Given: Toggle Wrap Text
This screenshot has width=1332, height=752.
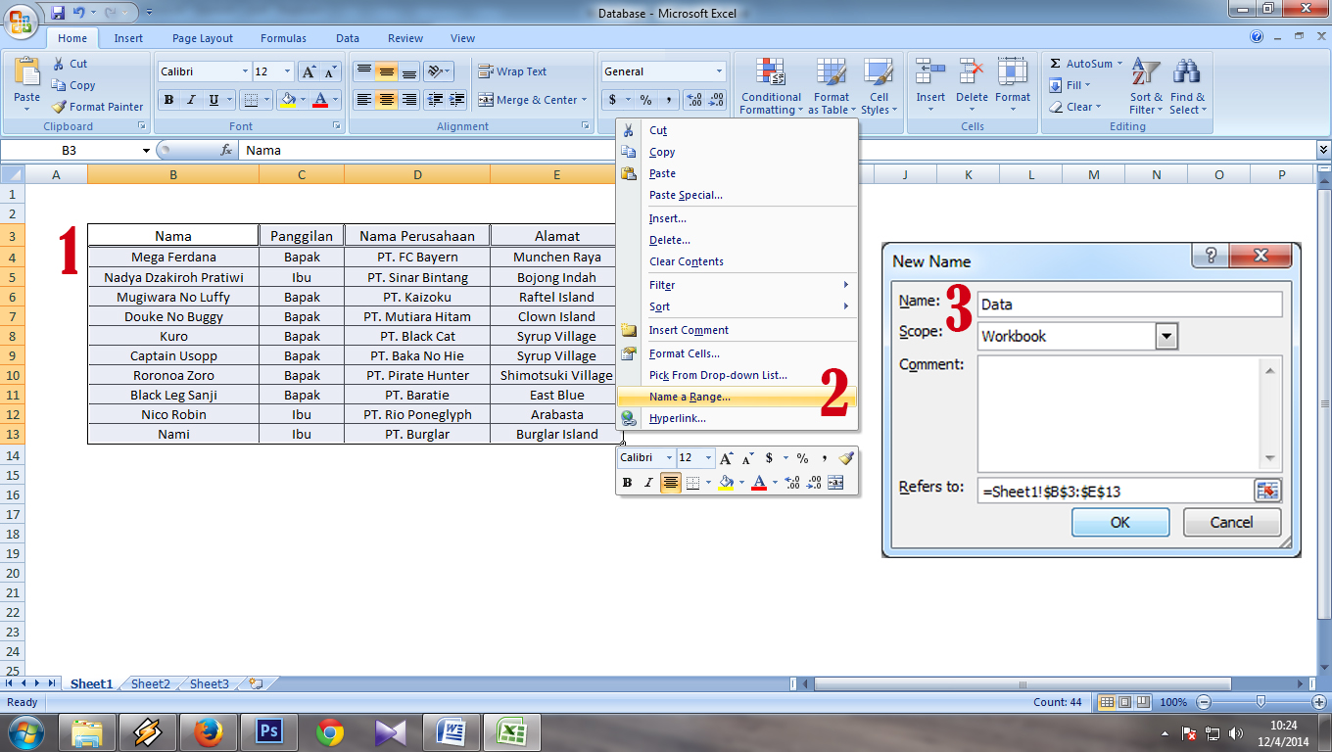Looking at the screenshot, I should pos(512,71).
